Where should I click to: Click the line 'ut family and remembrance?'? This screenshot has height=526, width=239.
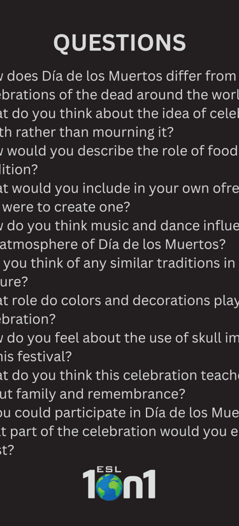click(92, 395)
